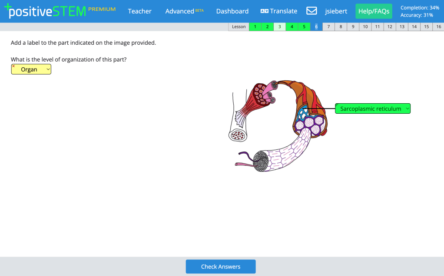Open the Organ level dropdown

[31, 69]
